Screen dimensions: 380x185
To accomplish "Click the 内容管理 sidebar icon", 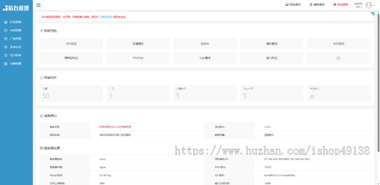I will tap(6, 30).
